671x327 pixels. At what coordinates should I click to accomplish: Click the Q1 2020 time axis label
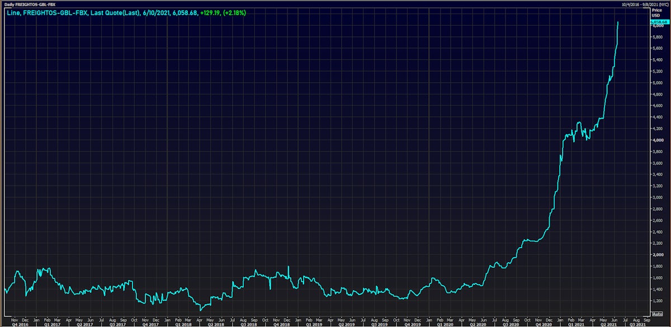coord(445,324)
